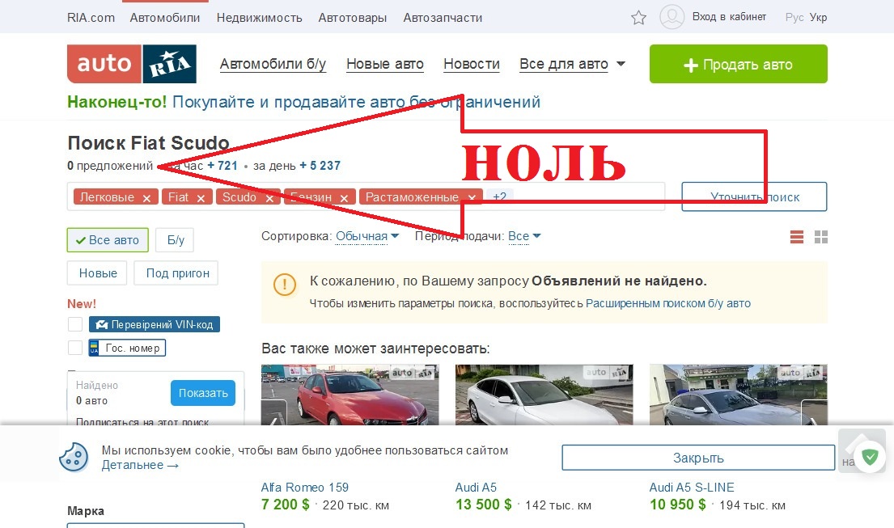Viewport: 894px width, 528px height.
Task: Open the Автомобили б/у menu item
Action: tap(273, 64)
